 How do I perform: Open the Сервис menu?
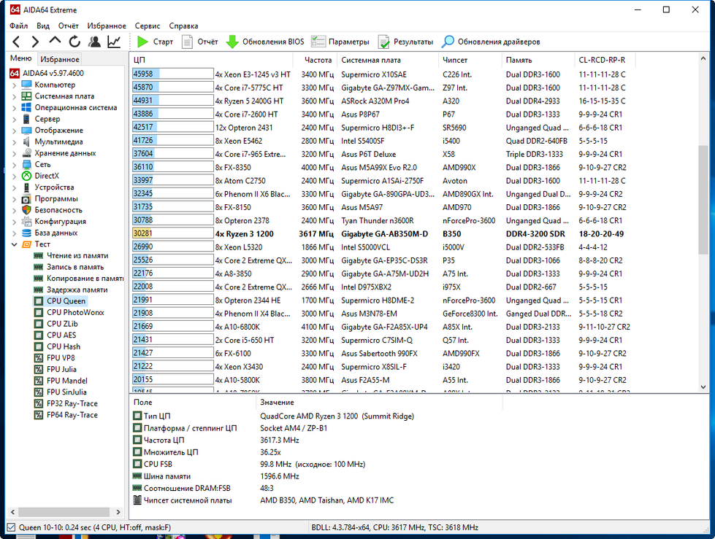pyautogui.click(x=148, y=26)
